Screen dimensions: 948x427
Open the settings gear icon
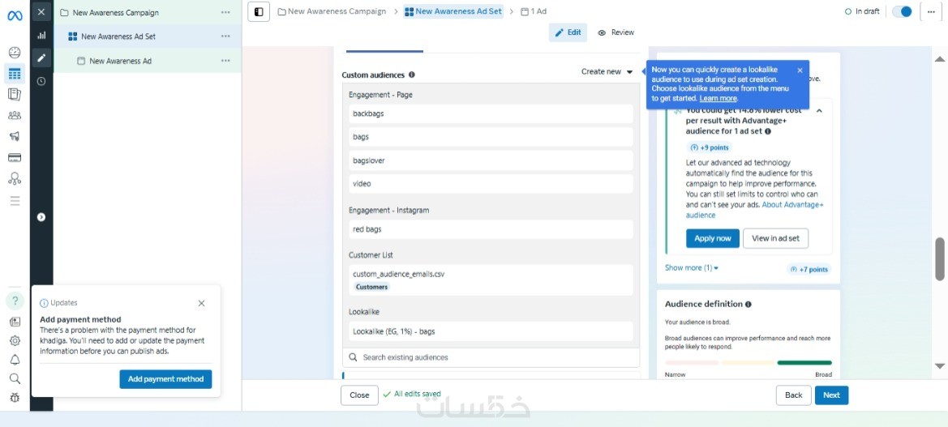click(15, 340)
